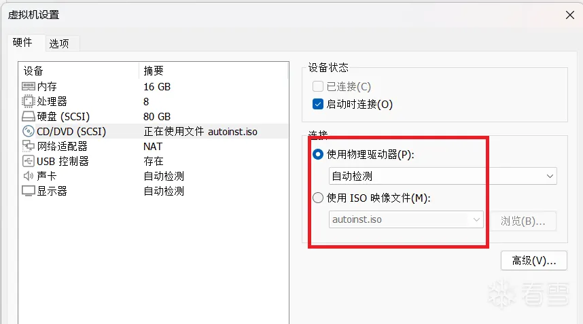Click the USB controller (USB 控制器) icon
This screenshot has height=324, width=583.
[29, 161]
